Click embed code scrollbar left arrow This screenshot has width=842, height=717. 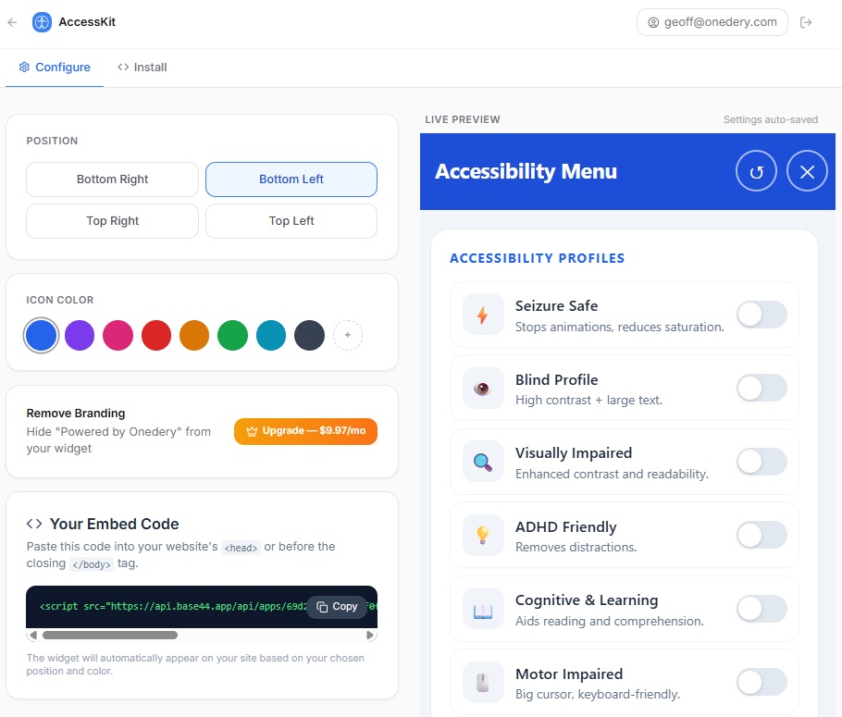coord(32,636)
